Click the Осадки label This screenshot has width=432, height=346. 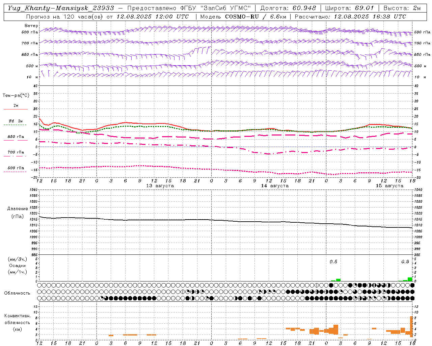click(x=18, y=266)
